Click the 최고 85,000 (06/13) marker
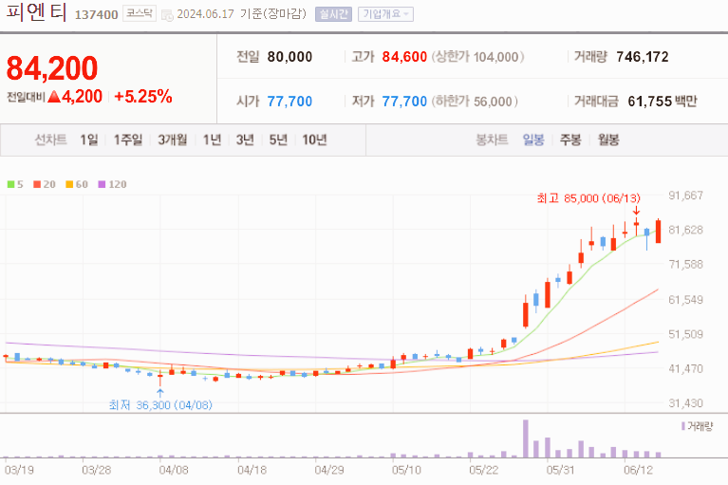The width and height of the screenshot is (728, 485). [x=588, y=198]
